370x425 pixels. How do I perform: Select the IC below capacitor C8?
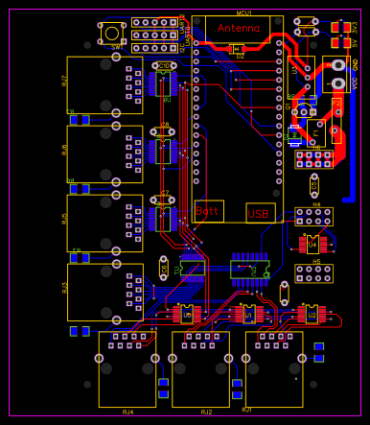coord(163,152)
